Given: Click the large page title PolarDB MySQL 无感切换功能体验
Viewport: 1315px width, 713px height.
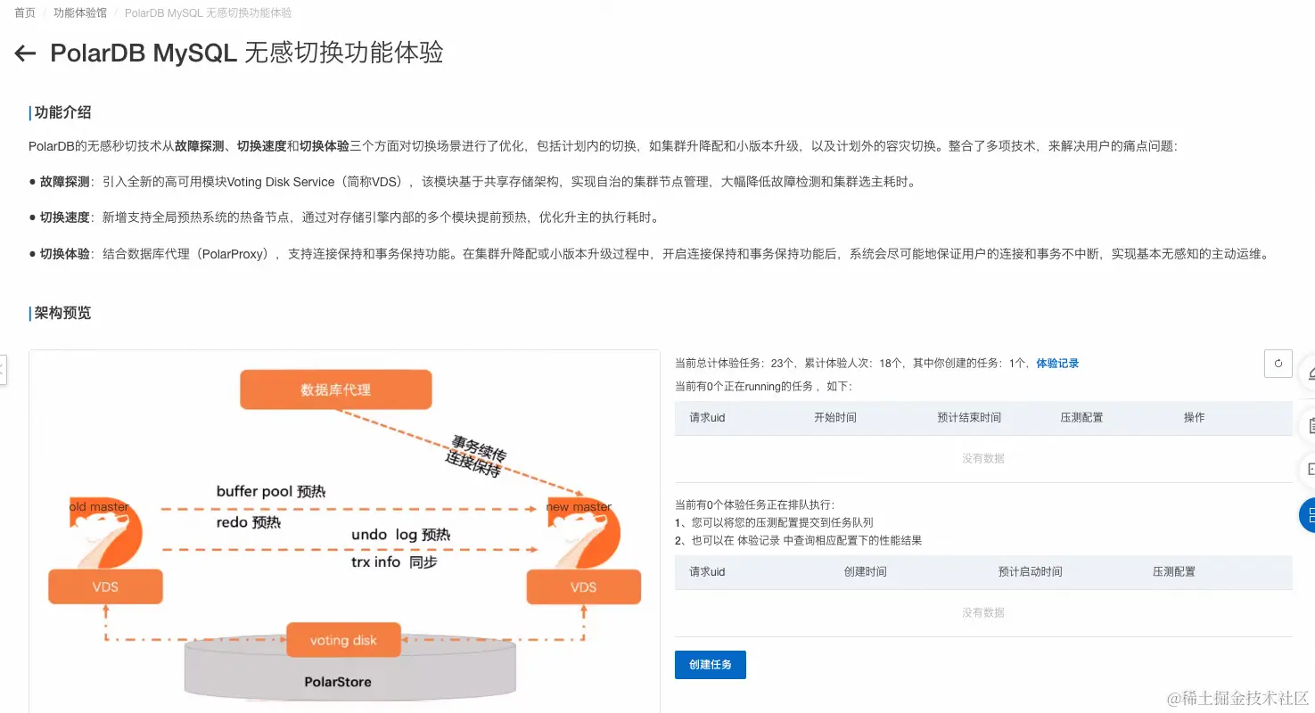Looking at the screenshot, I should tap(247, 53).
